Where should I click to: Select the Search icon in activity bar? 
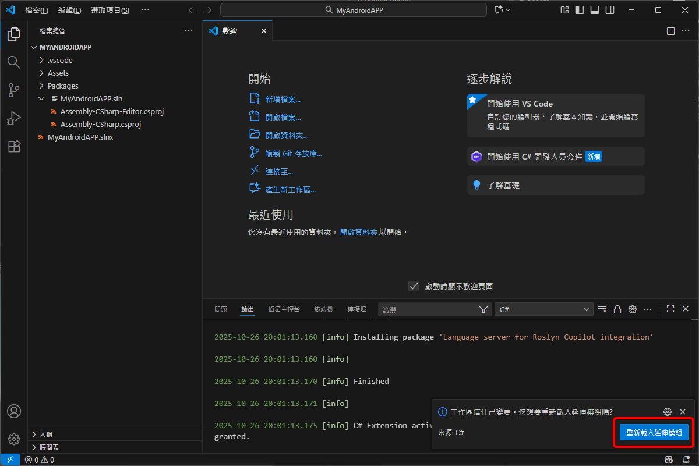(13, 62)
